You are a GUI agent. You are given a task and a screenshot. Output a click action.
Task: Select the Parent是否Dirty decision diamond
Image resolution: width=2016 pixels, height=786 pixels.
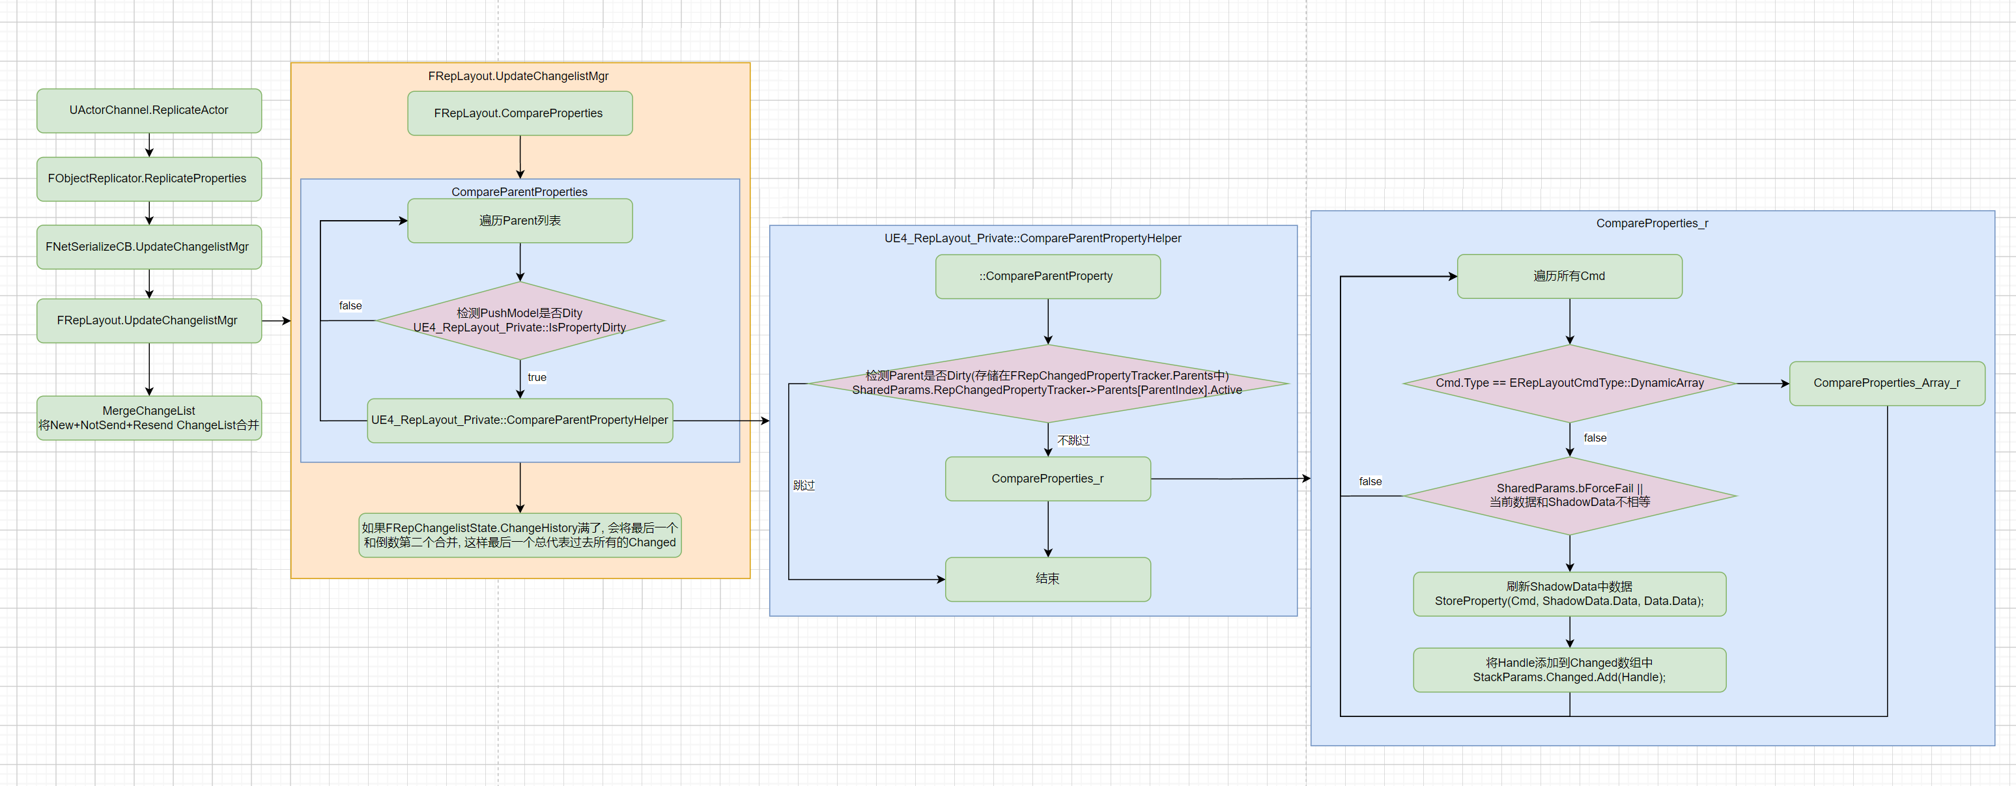point(1047,383)
